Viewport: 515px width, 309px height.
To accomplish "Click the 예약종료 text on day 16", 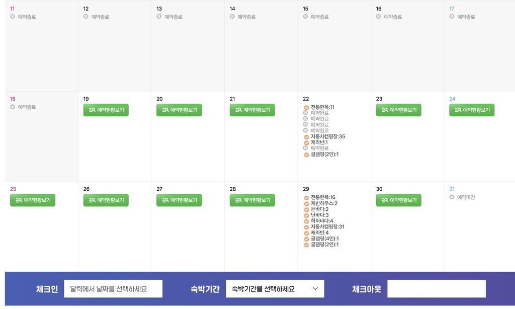I will [x=393, y=17].
